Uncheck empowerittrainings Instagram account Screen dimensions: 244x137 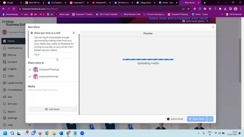pyautogui.click(x=30, y=76)
